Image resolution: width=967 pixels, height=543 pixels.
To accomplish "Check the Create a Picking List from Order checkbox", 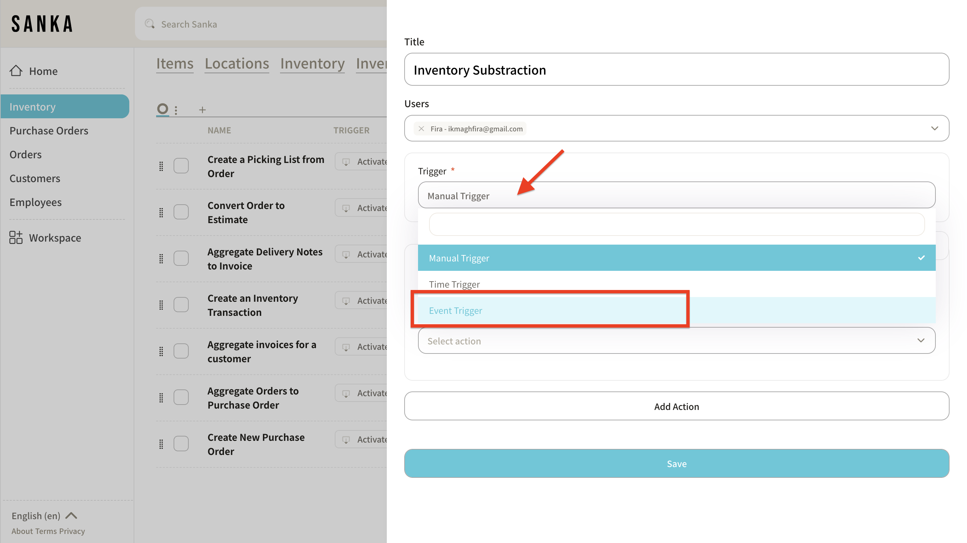I will pos(181,166).
